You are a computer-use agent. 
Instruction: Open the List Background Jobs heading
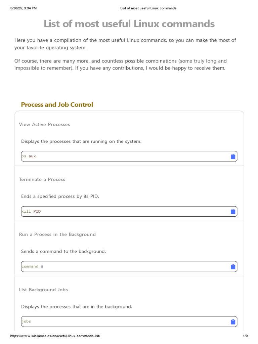(x=43, y=290)
